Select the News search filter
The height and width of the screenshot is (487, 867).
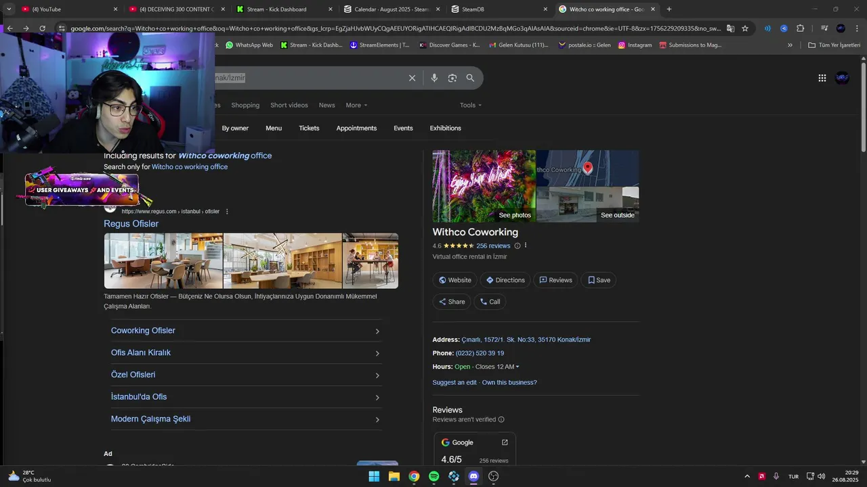pos(327,105)
